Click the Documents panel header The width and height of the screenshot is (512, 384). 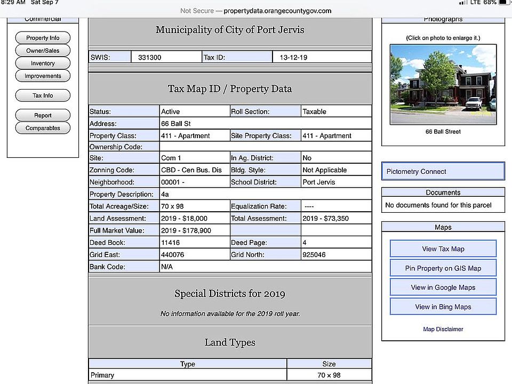point(443,193)
